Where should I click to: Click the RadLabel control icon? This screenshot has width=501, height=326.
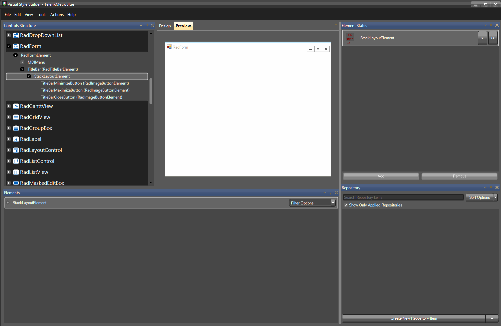point(16,139)
